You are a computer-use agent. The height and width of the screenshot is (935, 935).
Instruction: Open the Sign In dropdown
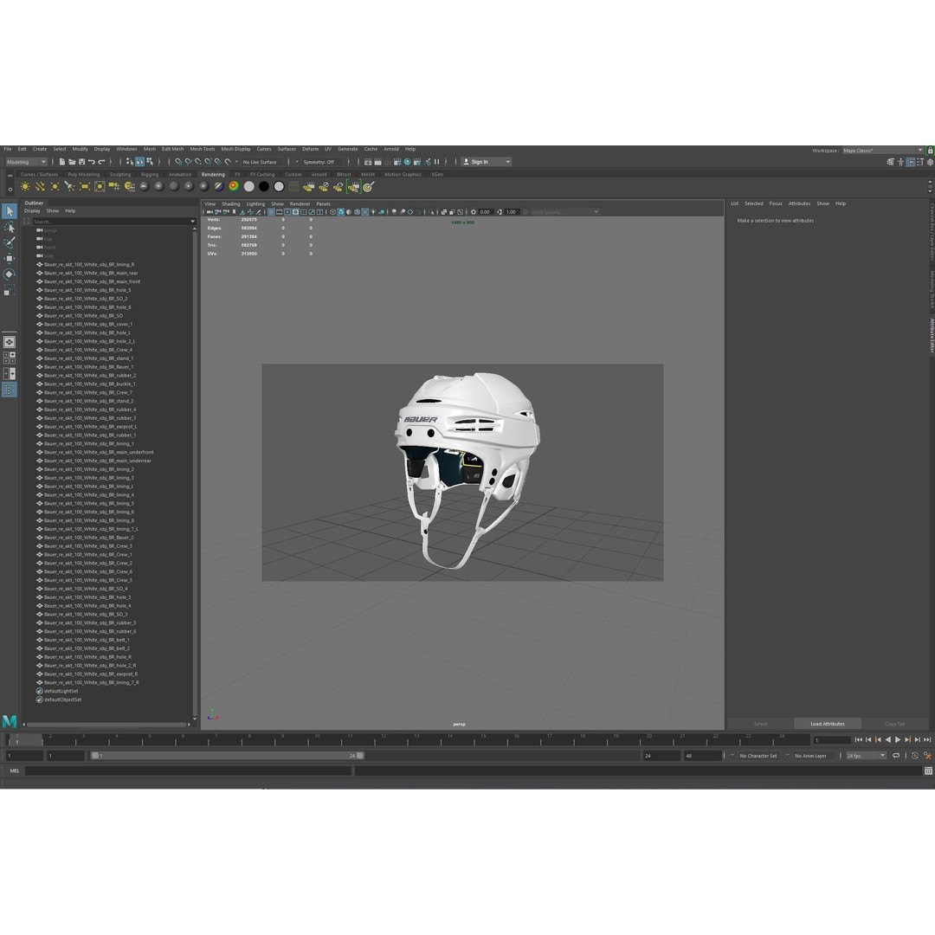[x=487, y=162]
